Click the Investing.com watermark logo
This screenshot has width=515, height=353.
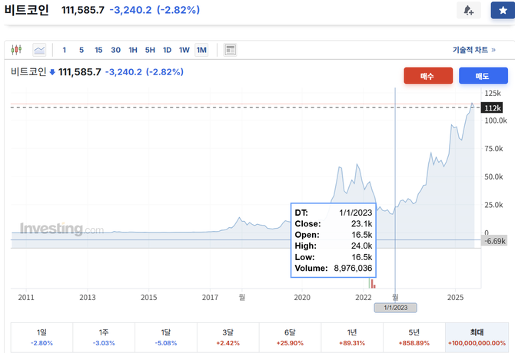point(61,229)
